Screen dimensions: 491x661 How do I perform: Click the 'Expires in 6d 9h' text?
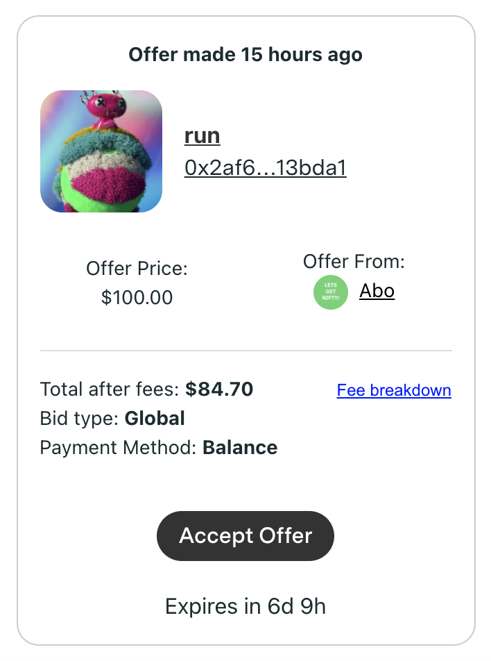click(245, 607)
